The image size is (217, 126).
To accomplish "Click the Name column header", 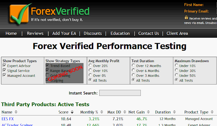I will 7,112.
